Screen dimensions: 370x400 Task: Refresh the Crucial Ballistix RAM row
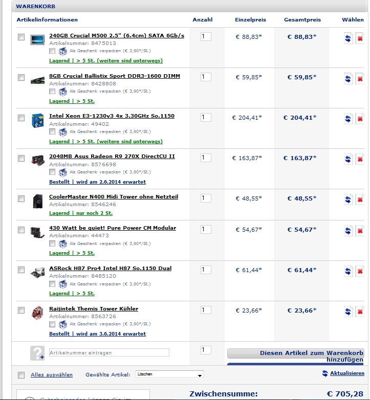[x=348, y=79]
